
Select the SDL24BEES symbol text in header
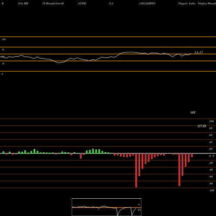pos(148,3)
